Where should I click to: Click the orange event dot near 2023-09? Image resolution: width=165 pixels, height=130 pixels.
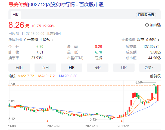[48, 121]
